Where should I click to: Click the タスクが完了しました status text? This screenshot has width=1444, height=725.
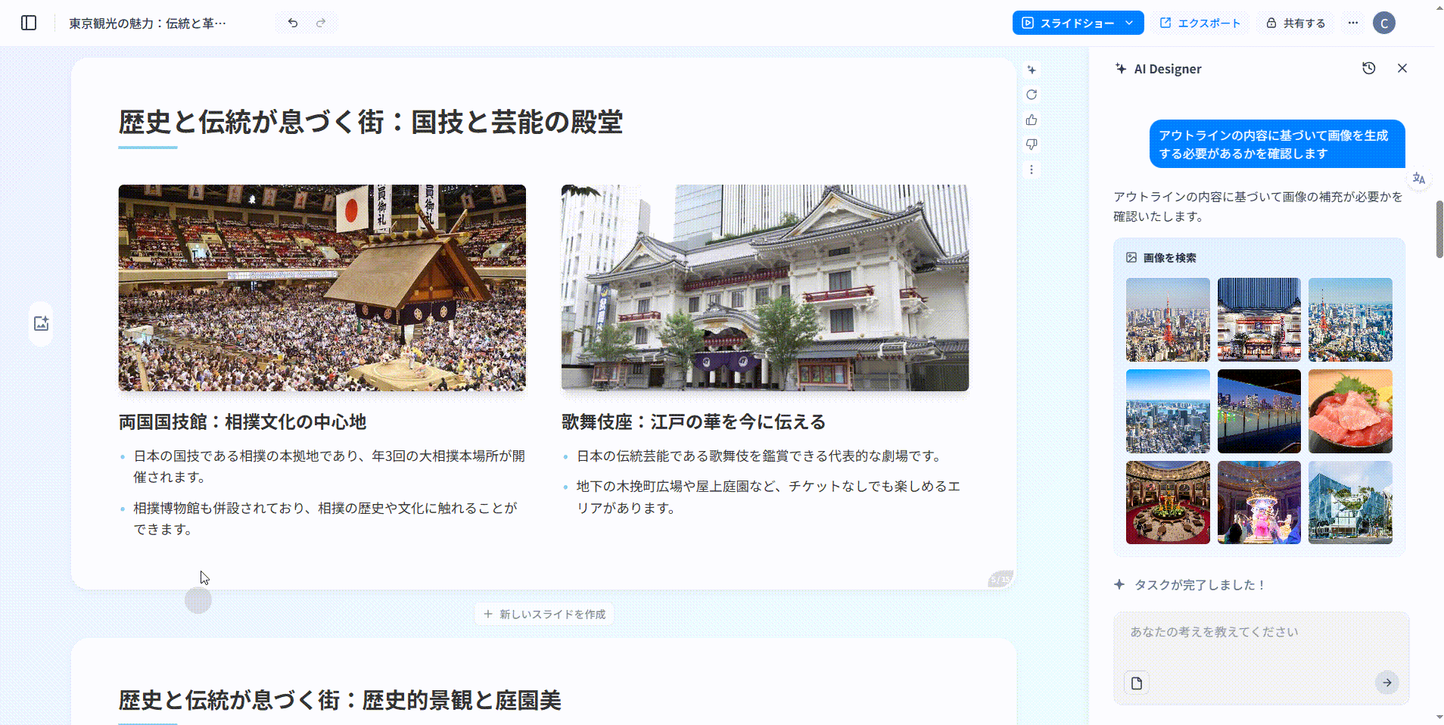pyautogui.click(x=1200, y=584)
